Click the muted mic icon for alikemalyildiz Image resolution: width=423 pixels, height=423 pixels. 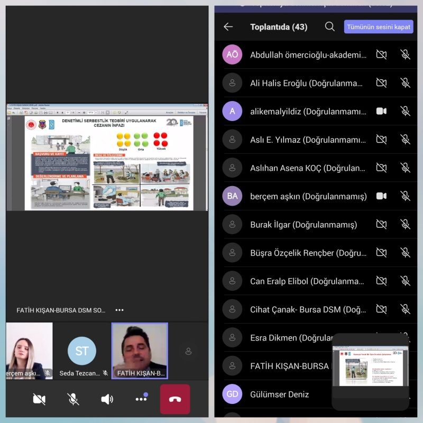tap(405, 111)
